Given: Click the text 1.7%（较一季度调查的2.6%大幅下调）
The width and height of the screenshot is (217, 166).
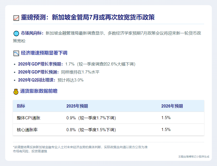Looking at the screenshot, I should [x=100, y=64].
